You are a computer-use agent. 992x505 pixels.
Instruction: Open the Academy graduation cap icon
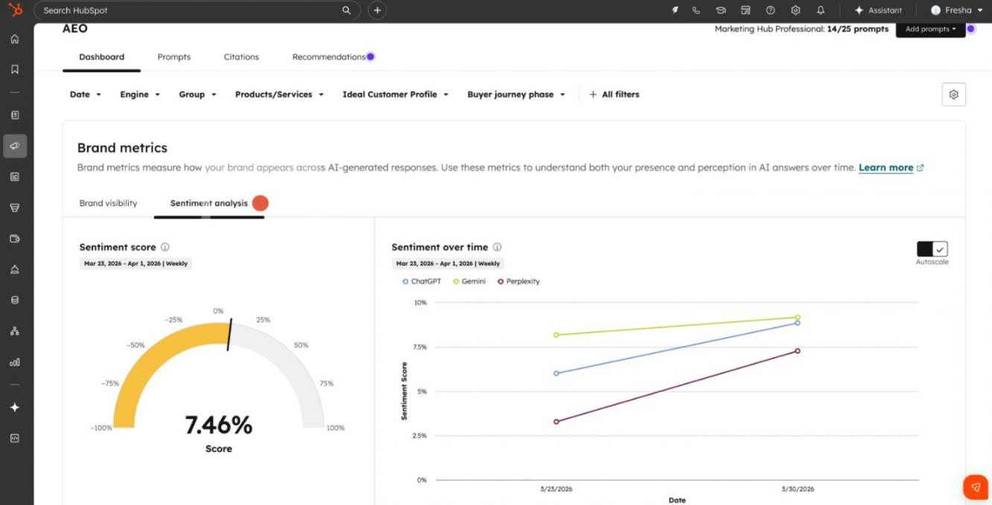721,10
